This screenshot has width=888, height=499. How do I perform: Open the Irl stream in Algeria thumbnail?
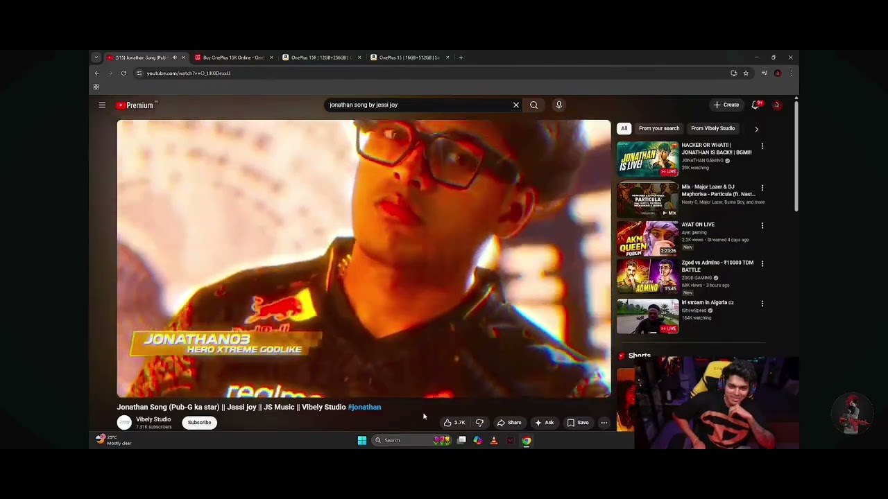pyautogui.click(x=648, y=316)
